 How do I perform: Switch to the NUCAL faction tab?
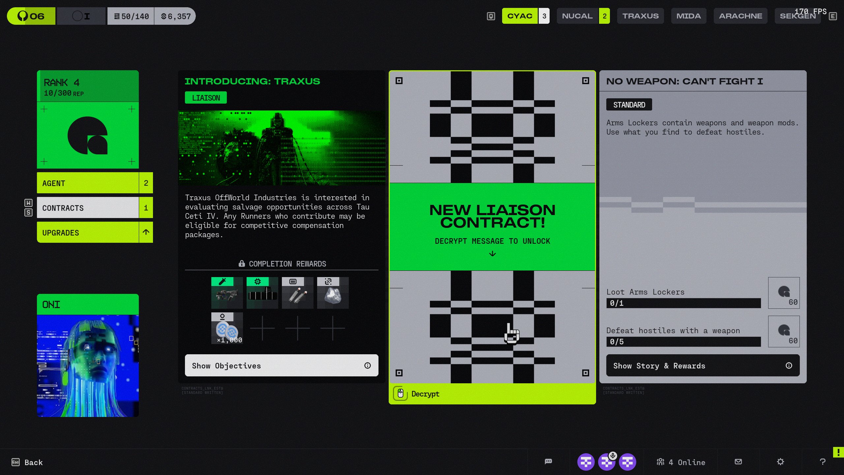[x=577, y=16]
